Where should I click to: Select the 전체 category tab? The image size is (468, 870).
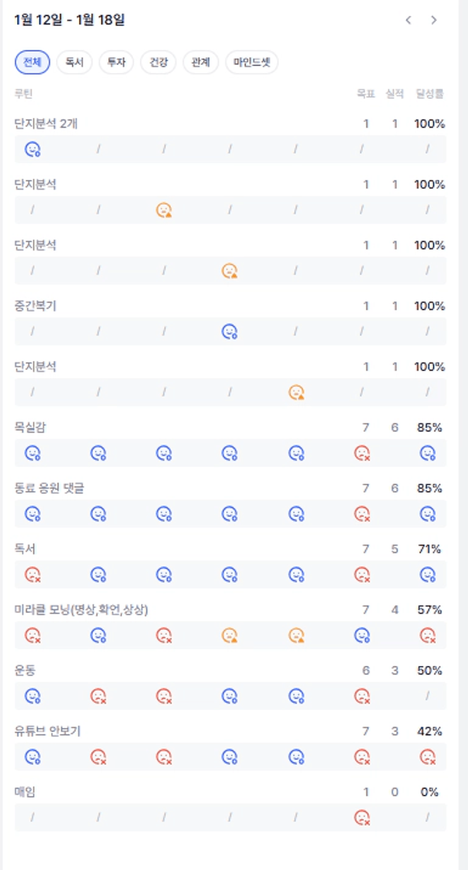tap(32, 62)
